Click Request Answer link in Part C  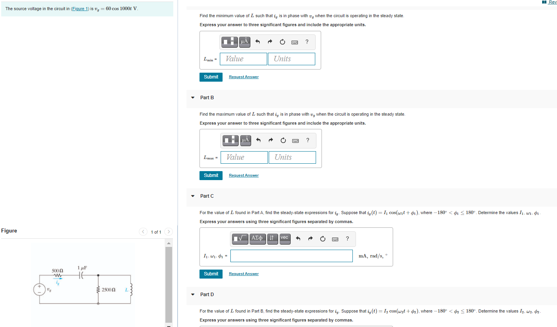coord(244,274)
